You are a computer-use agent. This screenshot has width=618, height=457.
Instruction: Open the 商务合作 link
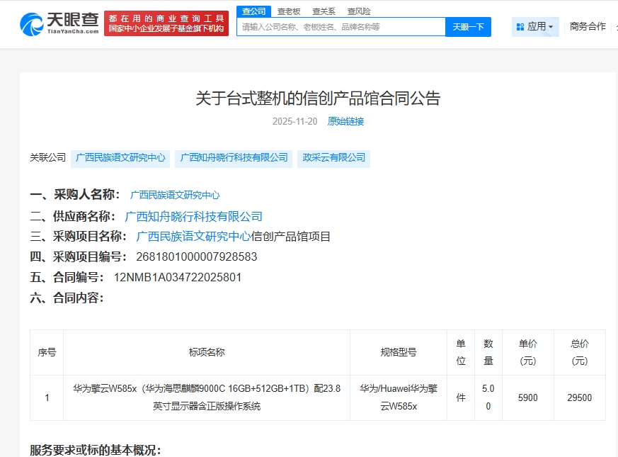point(588,26)
